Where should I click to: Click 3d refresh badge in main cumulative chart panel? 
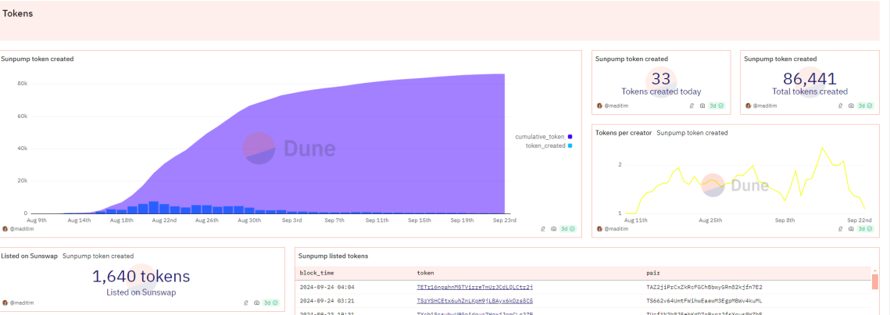click(x=568, y=229)
